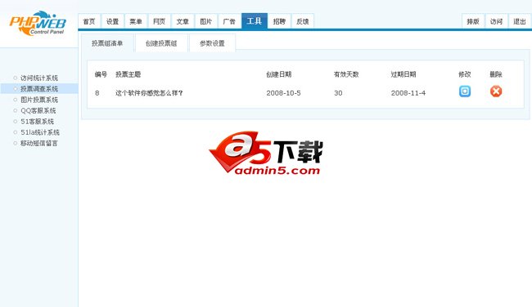
Task: Click the 创建日期 column header
Action: point(279,74)
